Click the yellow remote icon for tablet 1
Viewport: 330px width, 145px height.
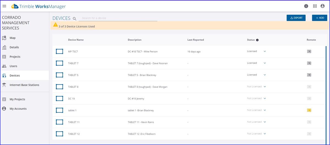(309, 110)
